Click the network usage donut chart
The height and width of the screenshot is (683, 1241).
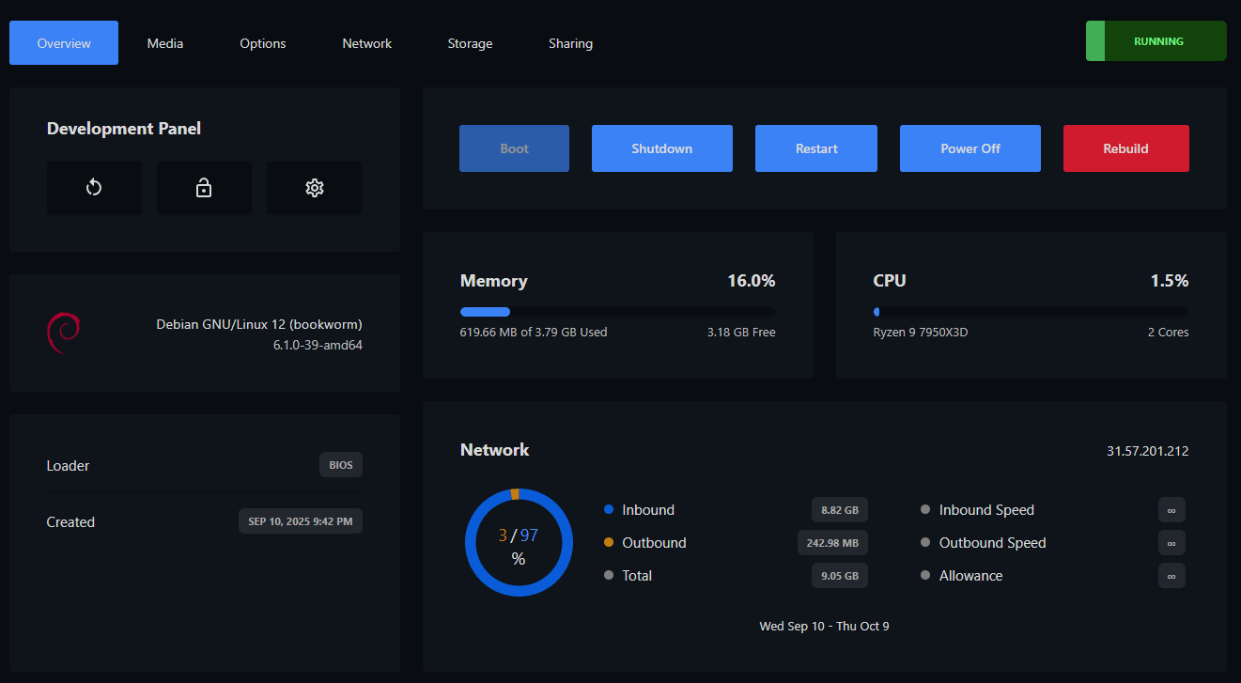[519, 542]
